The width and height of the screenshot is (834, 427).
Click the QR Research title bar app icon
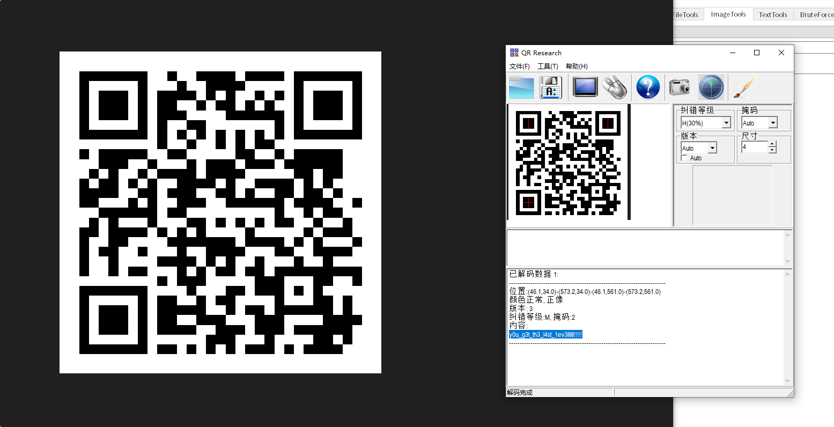pos(514,53)
